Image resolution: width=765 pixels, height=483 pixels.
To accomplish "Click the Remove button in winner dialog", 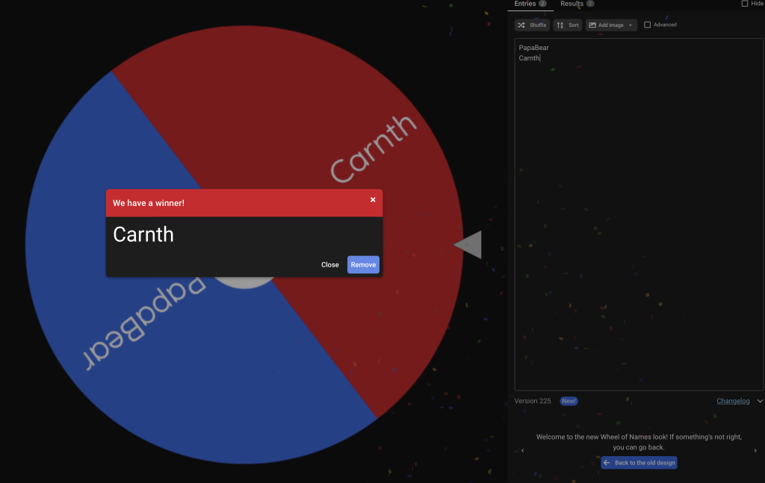I will click(363, 265).
